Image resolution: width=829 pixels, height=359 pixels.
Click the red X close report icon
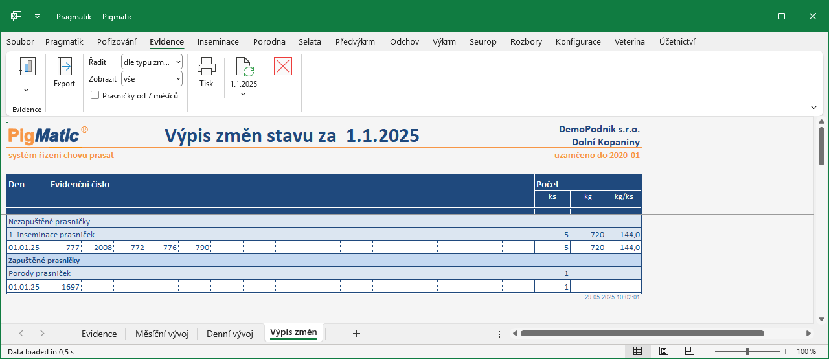point(283,66)
